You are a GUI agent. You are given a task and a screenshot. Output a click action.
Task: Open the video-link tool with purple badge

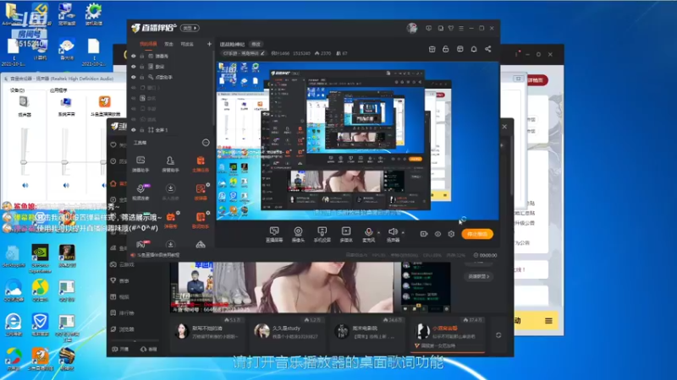[140, 192]
